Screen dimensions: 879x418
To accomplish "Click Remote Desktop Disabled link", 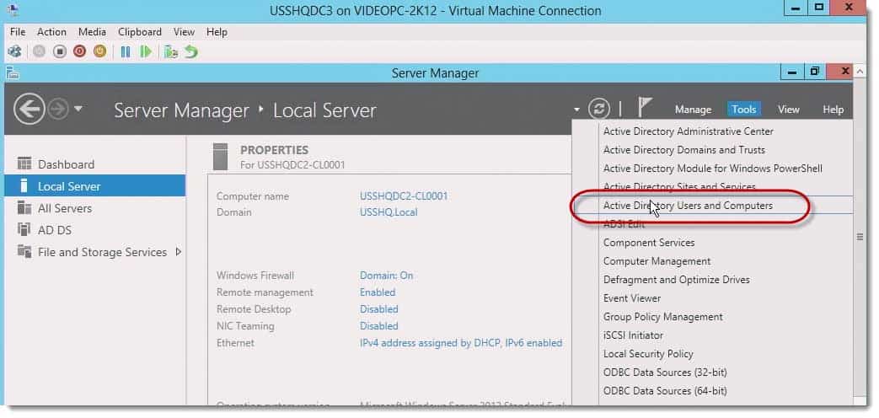I will [379, 308].
